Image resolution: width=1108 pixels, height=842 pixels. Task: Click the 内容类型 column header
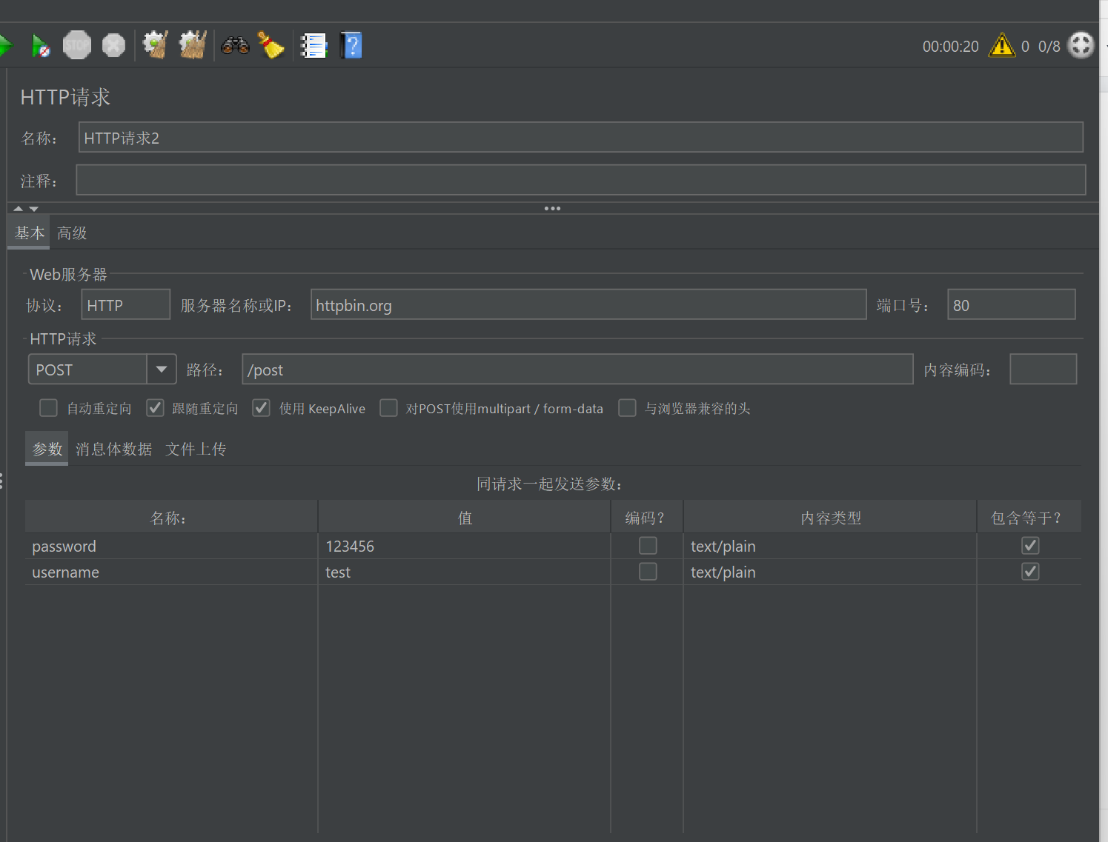tap(830, 518)
